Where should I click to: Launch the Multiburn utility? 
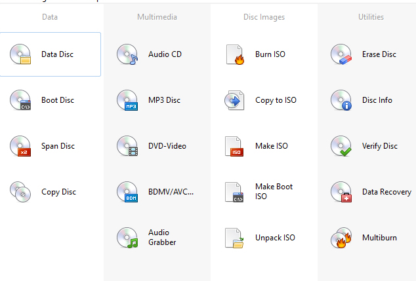click(x=379, y=238)
